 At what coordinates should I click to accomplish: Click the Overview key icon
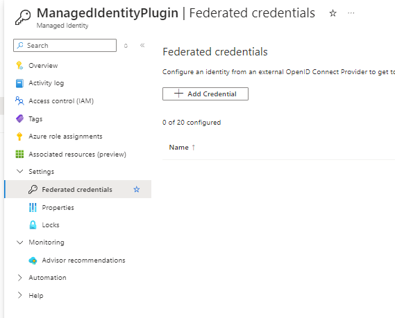point(19,65)
